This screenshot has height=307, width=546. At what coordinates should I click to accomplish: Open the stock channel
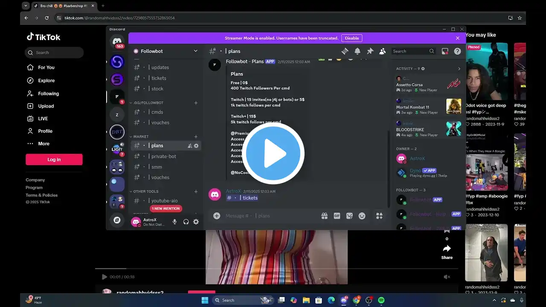[x=166, y=89]
